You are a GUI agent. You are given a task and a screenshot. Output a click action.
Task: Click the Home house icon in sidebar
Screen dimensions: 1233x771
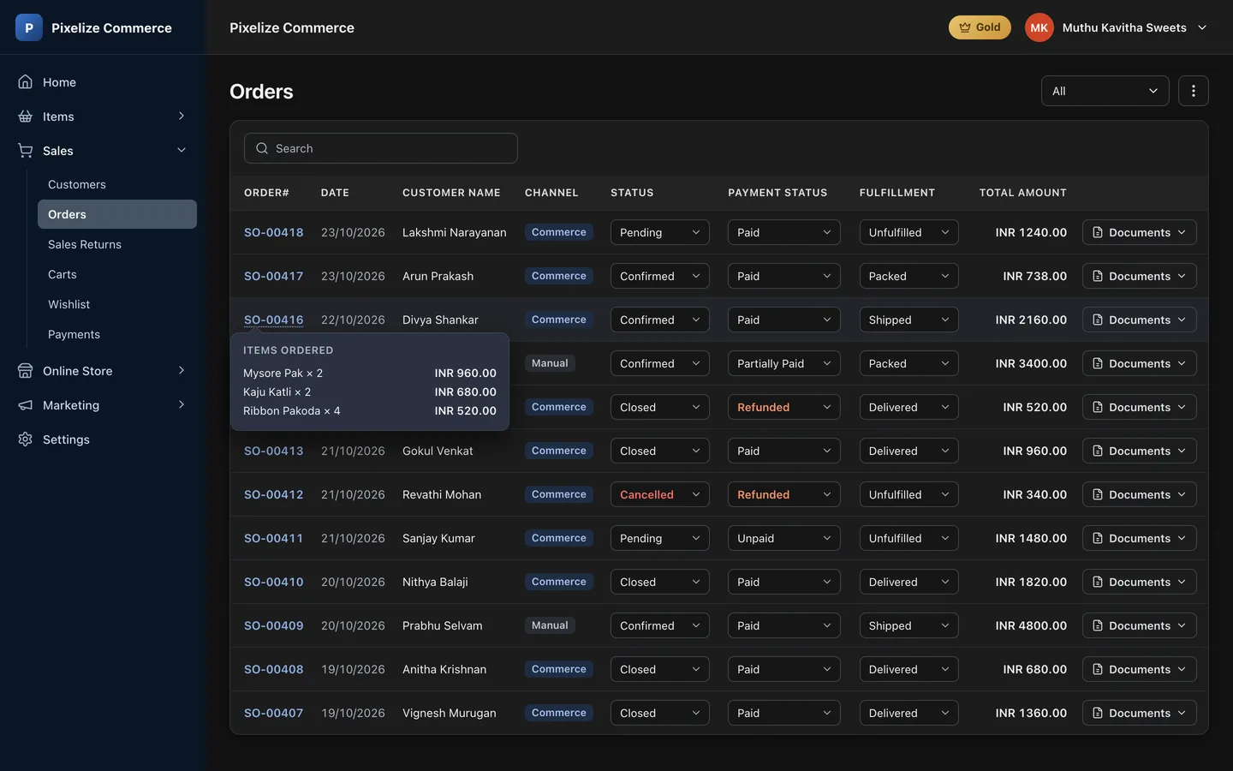(x=26, y=82)
